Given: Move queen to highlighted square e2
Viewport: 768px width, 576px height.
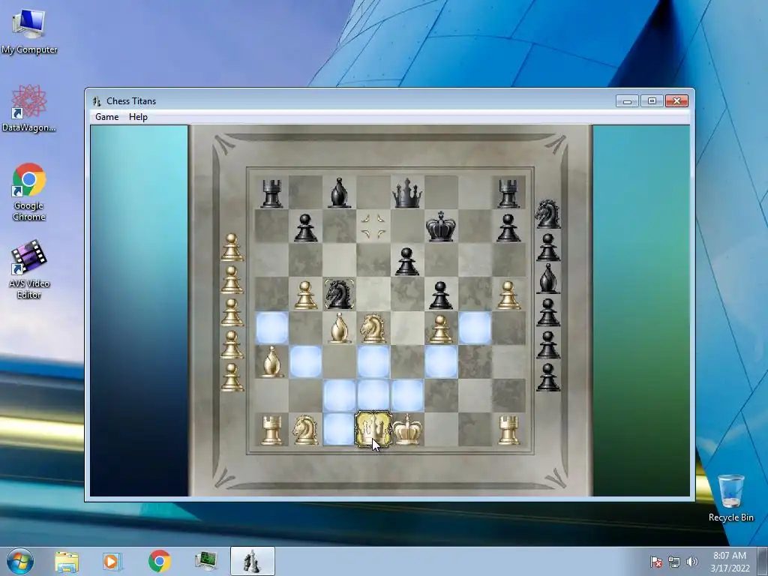Looking at the screenshot, I should pyautogui.click(x=407, y=396).
